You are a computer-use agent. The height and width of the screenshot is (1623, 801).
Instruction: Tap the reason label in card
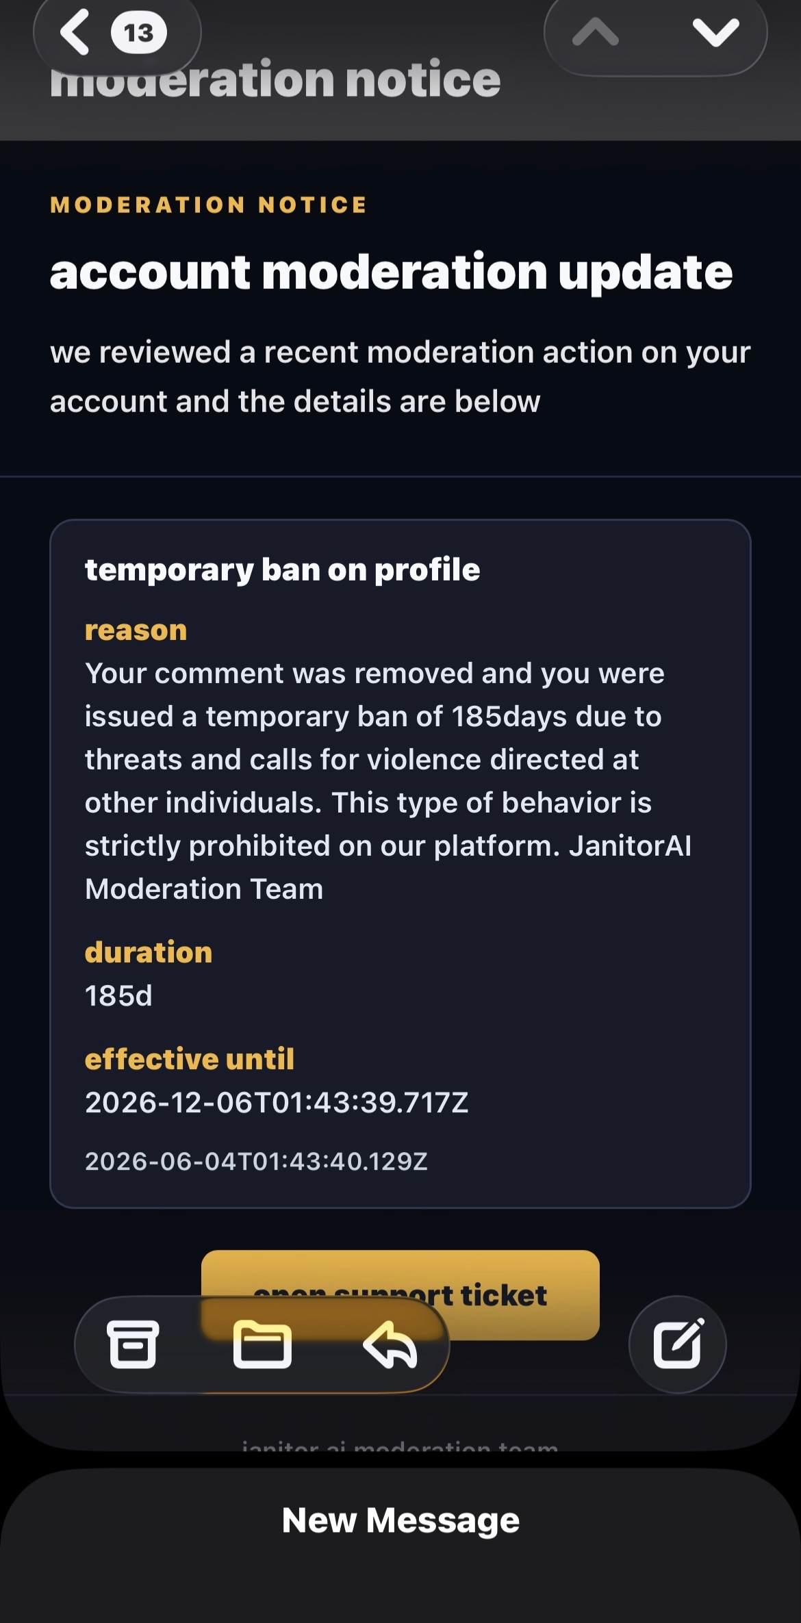click(x=136, y=630)
